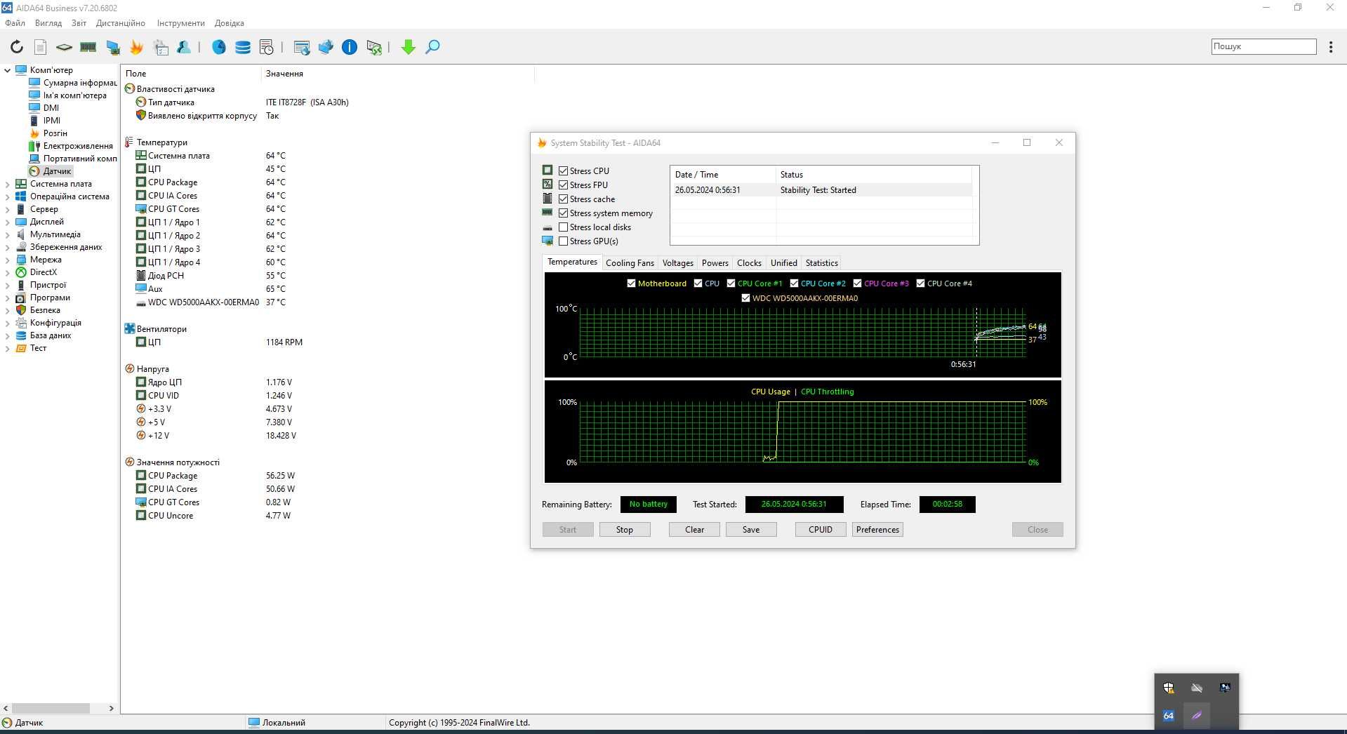Image resolution: width=1347 pixels, height=734 pixels.
Task: Switch to Statistics tab
Action: pos(821,263)
